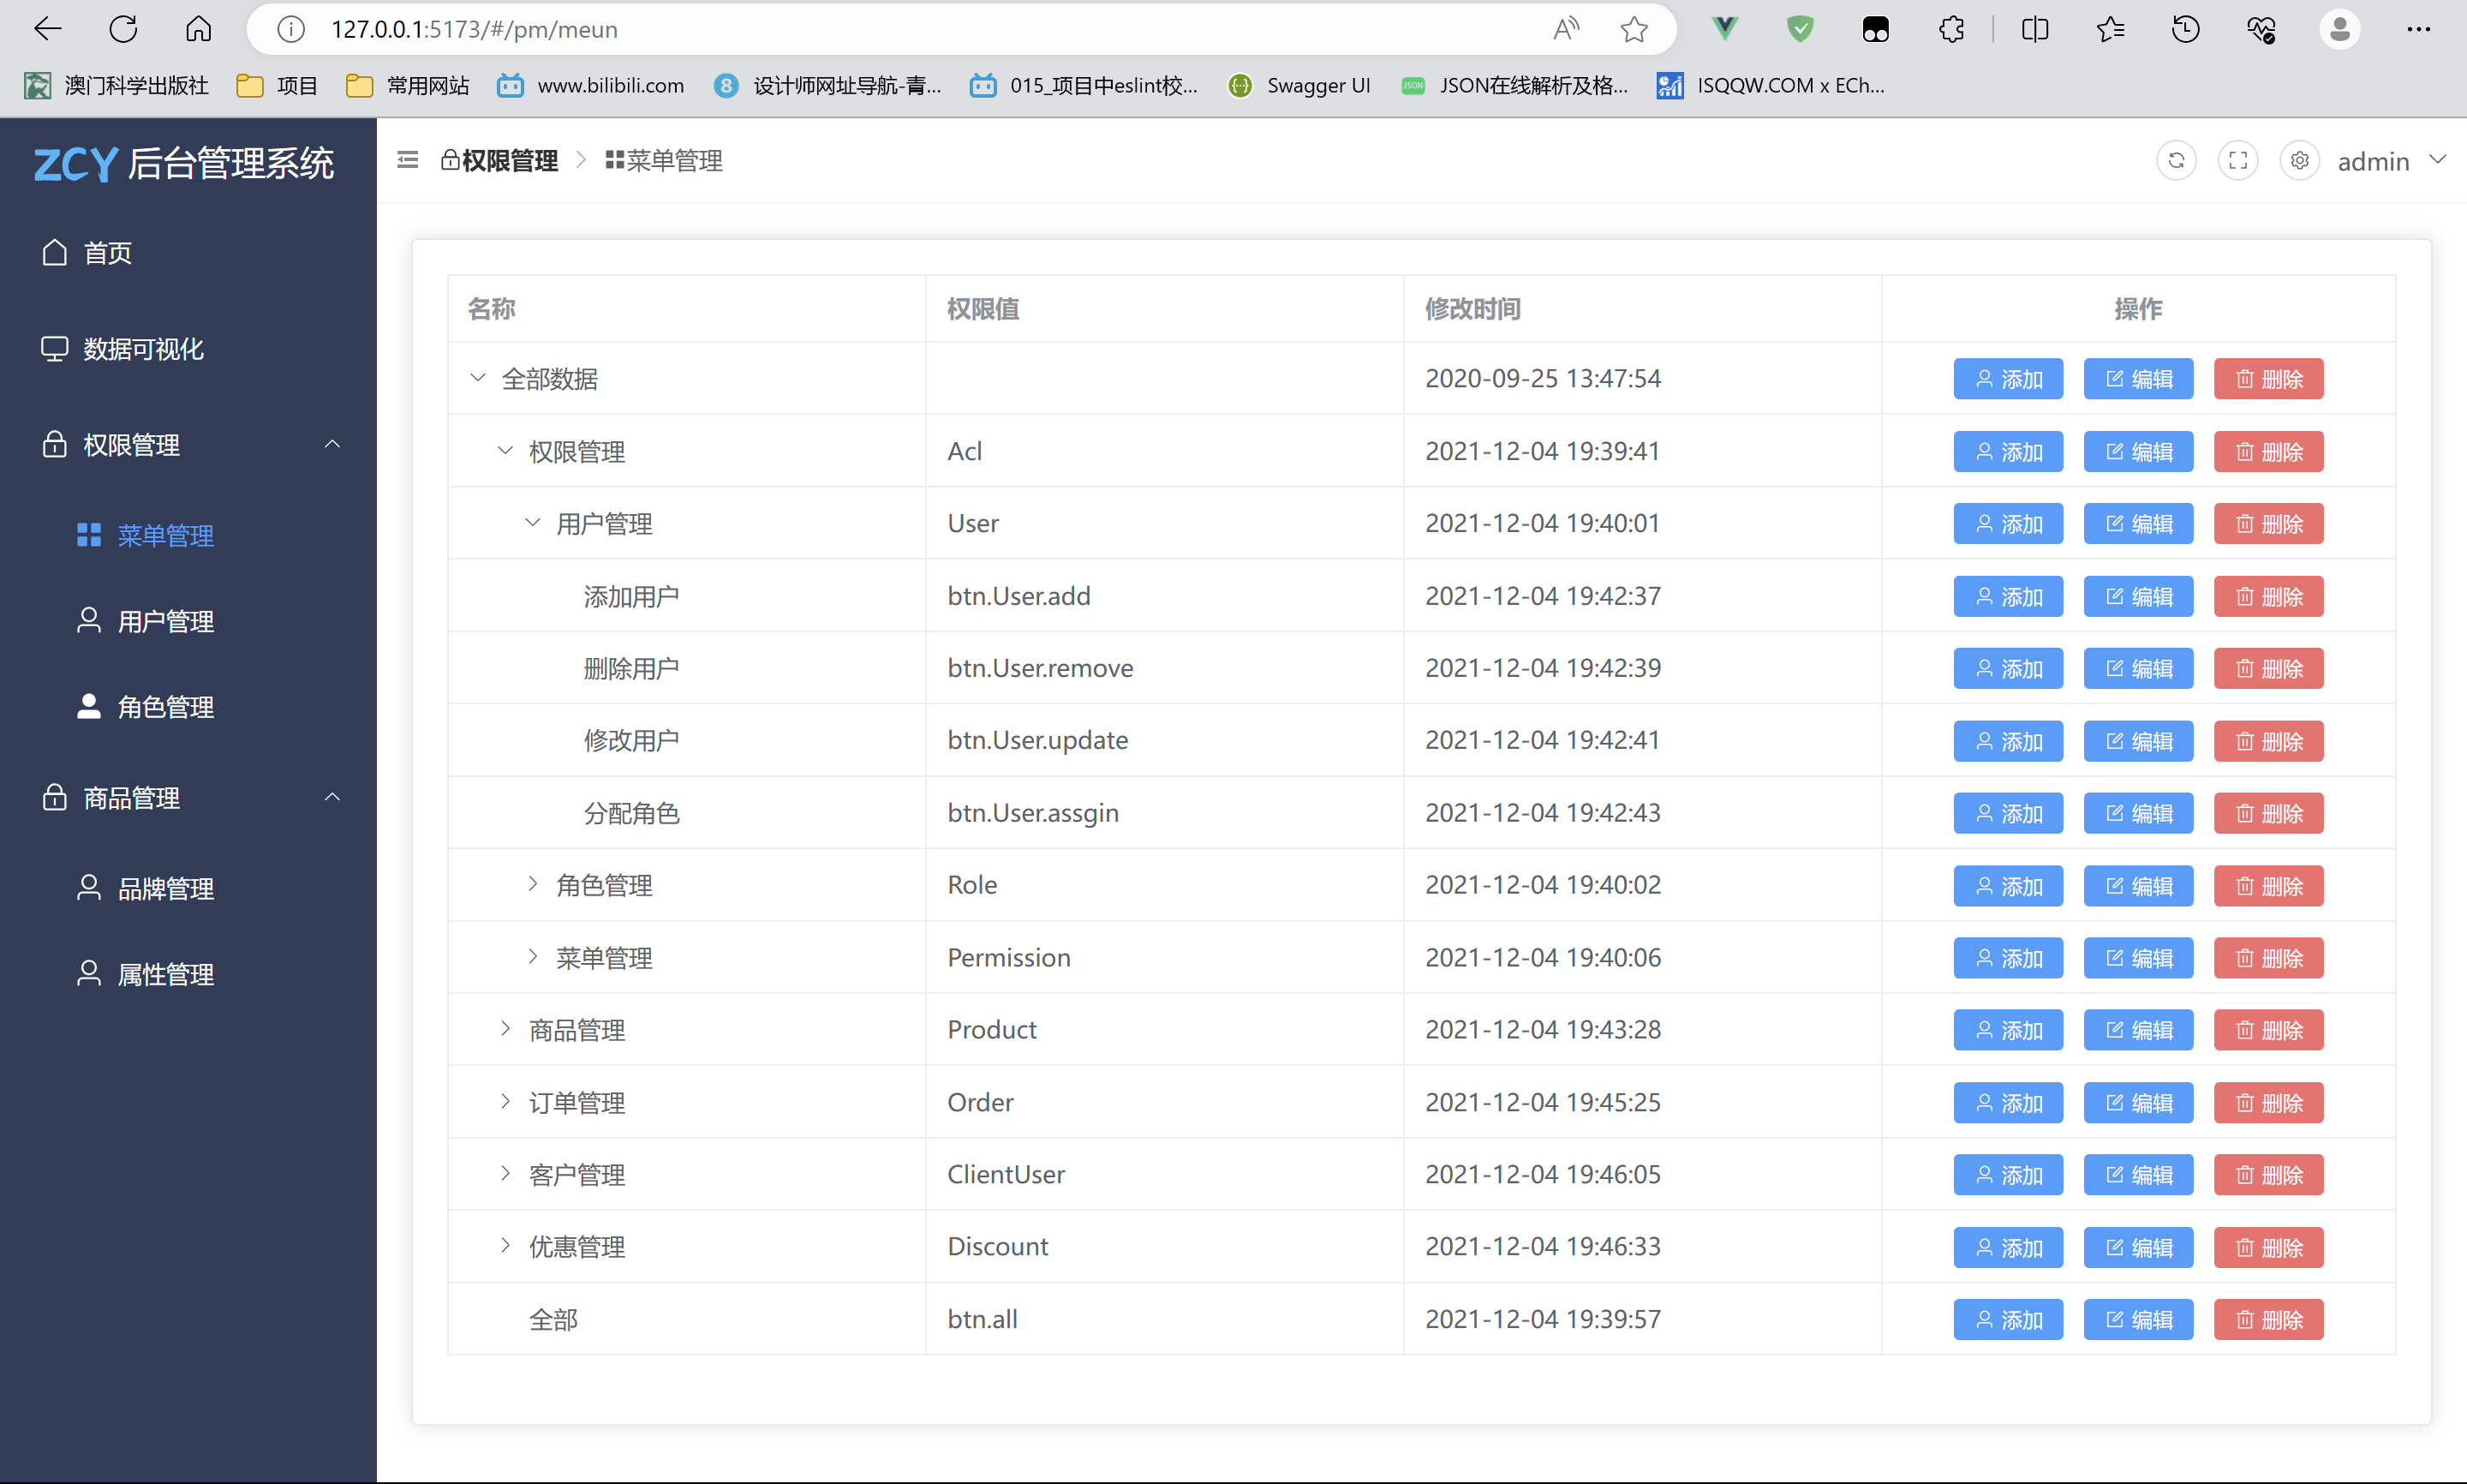Click the green shield extension icon
Screen dimensions: 2467x1484
click(1801, 29)
